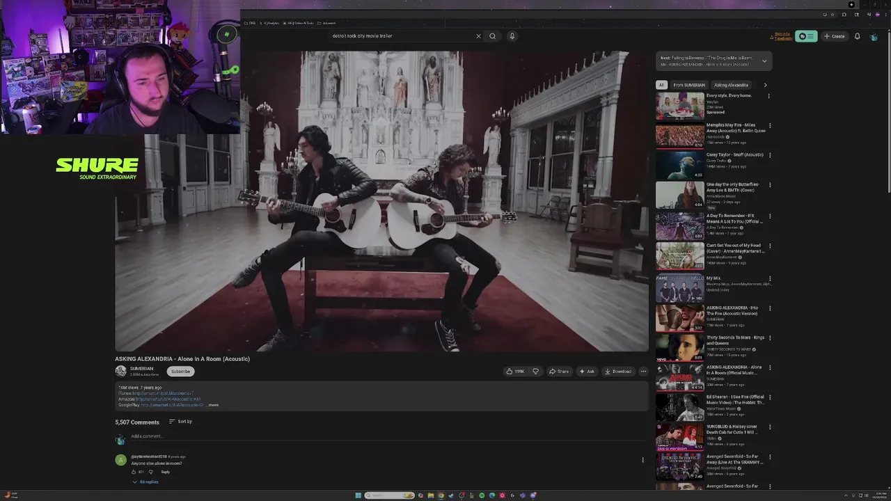Click the search magnifier icon
Screen dimensions: 891x501
[x=492, y=36]
